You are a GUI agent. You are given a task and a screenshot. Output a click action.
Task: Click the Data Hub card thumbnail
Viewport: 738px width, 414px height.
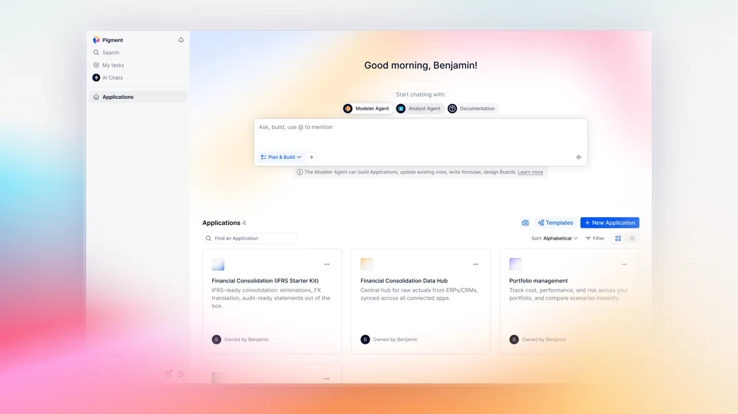[366, 264]
